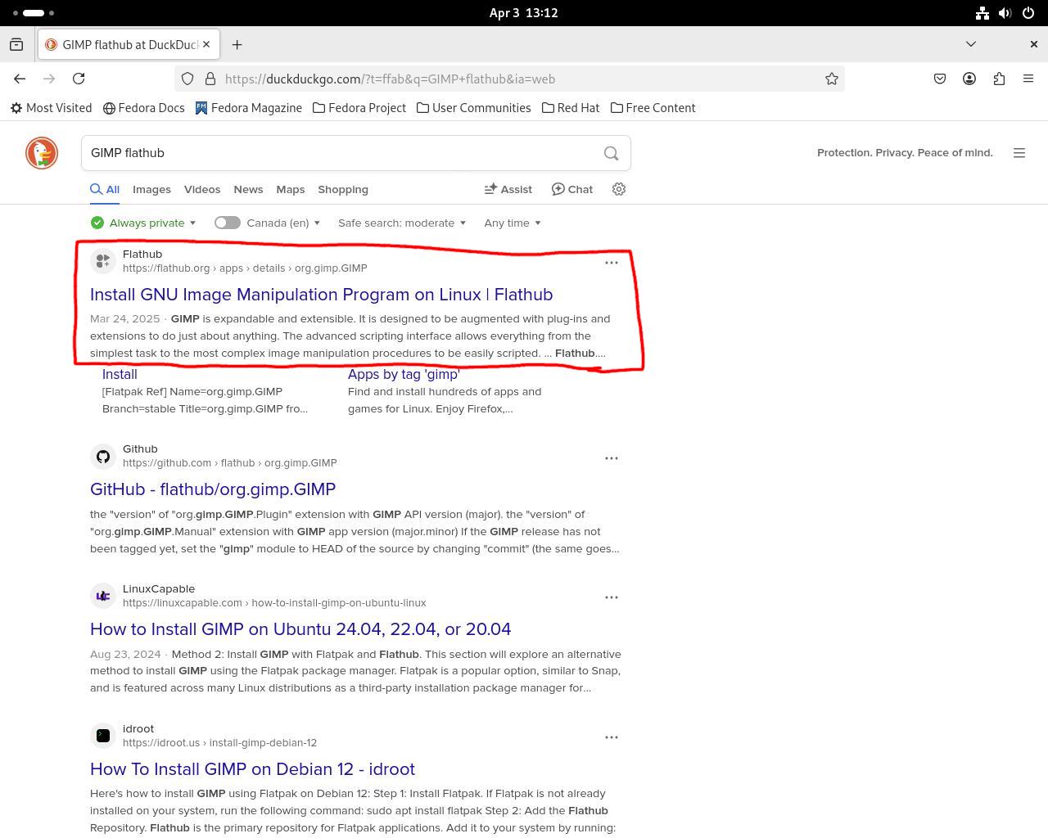Bookmark this page with the star
This screenshot has height=838, width=1048.
point(831,79)
